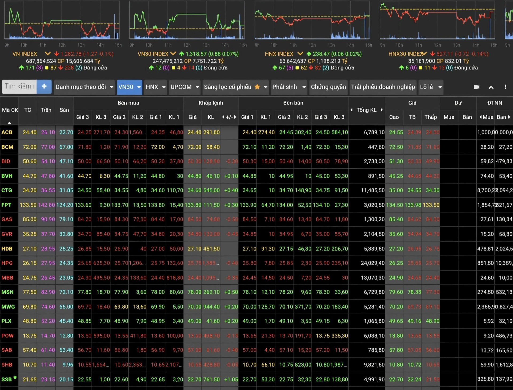Click left arrow of the +/- column
This screenshot has height=390, width=513.
click(x=223, y=117)
